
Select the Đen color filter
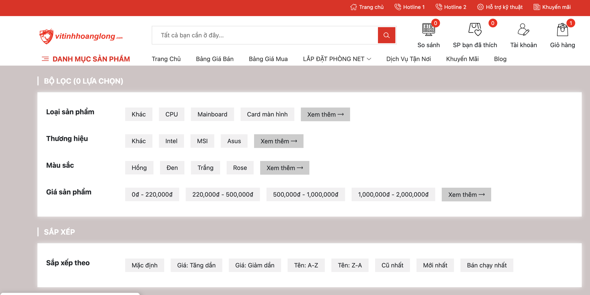pyautogui.click(x=172, y=168)
